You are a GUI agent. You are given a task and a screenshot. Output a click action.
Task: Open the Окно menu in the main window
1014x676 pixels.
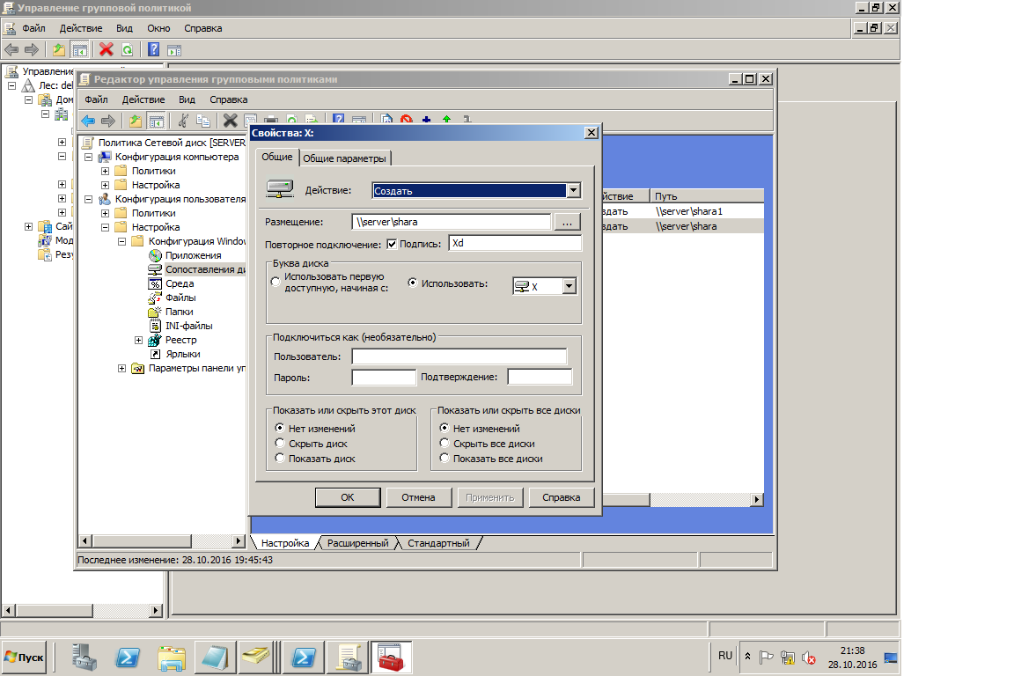(158, 28)
